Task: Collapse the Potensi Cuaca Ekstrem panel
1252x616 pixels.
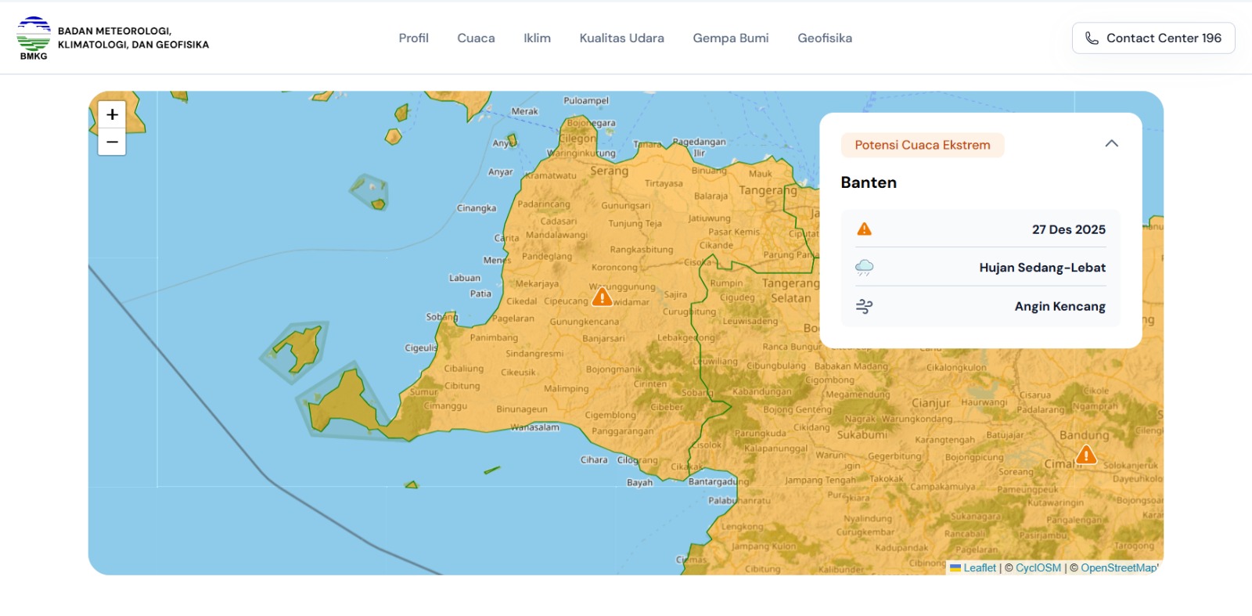Action: [x=1111, y=144]
